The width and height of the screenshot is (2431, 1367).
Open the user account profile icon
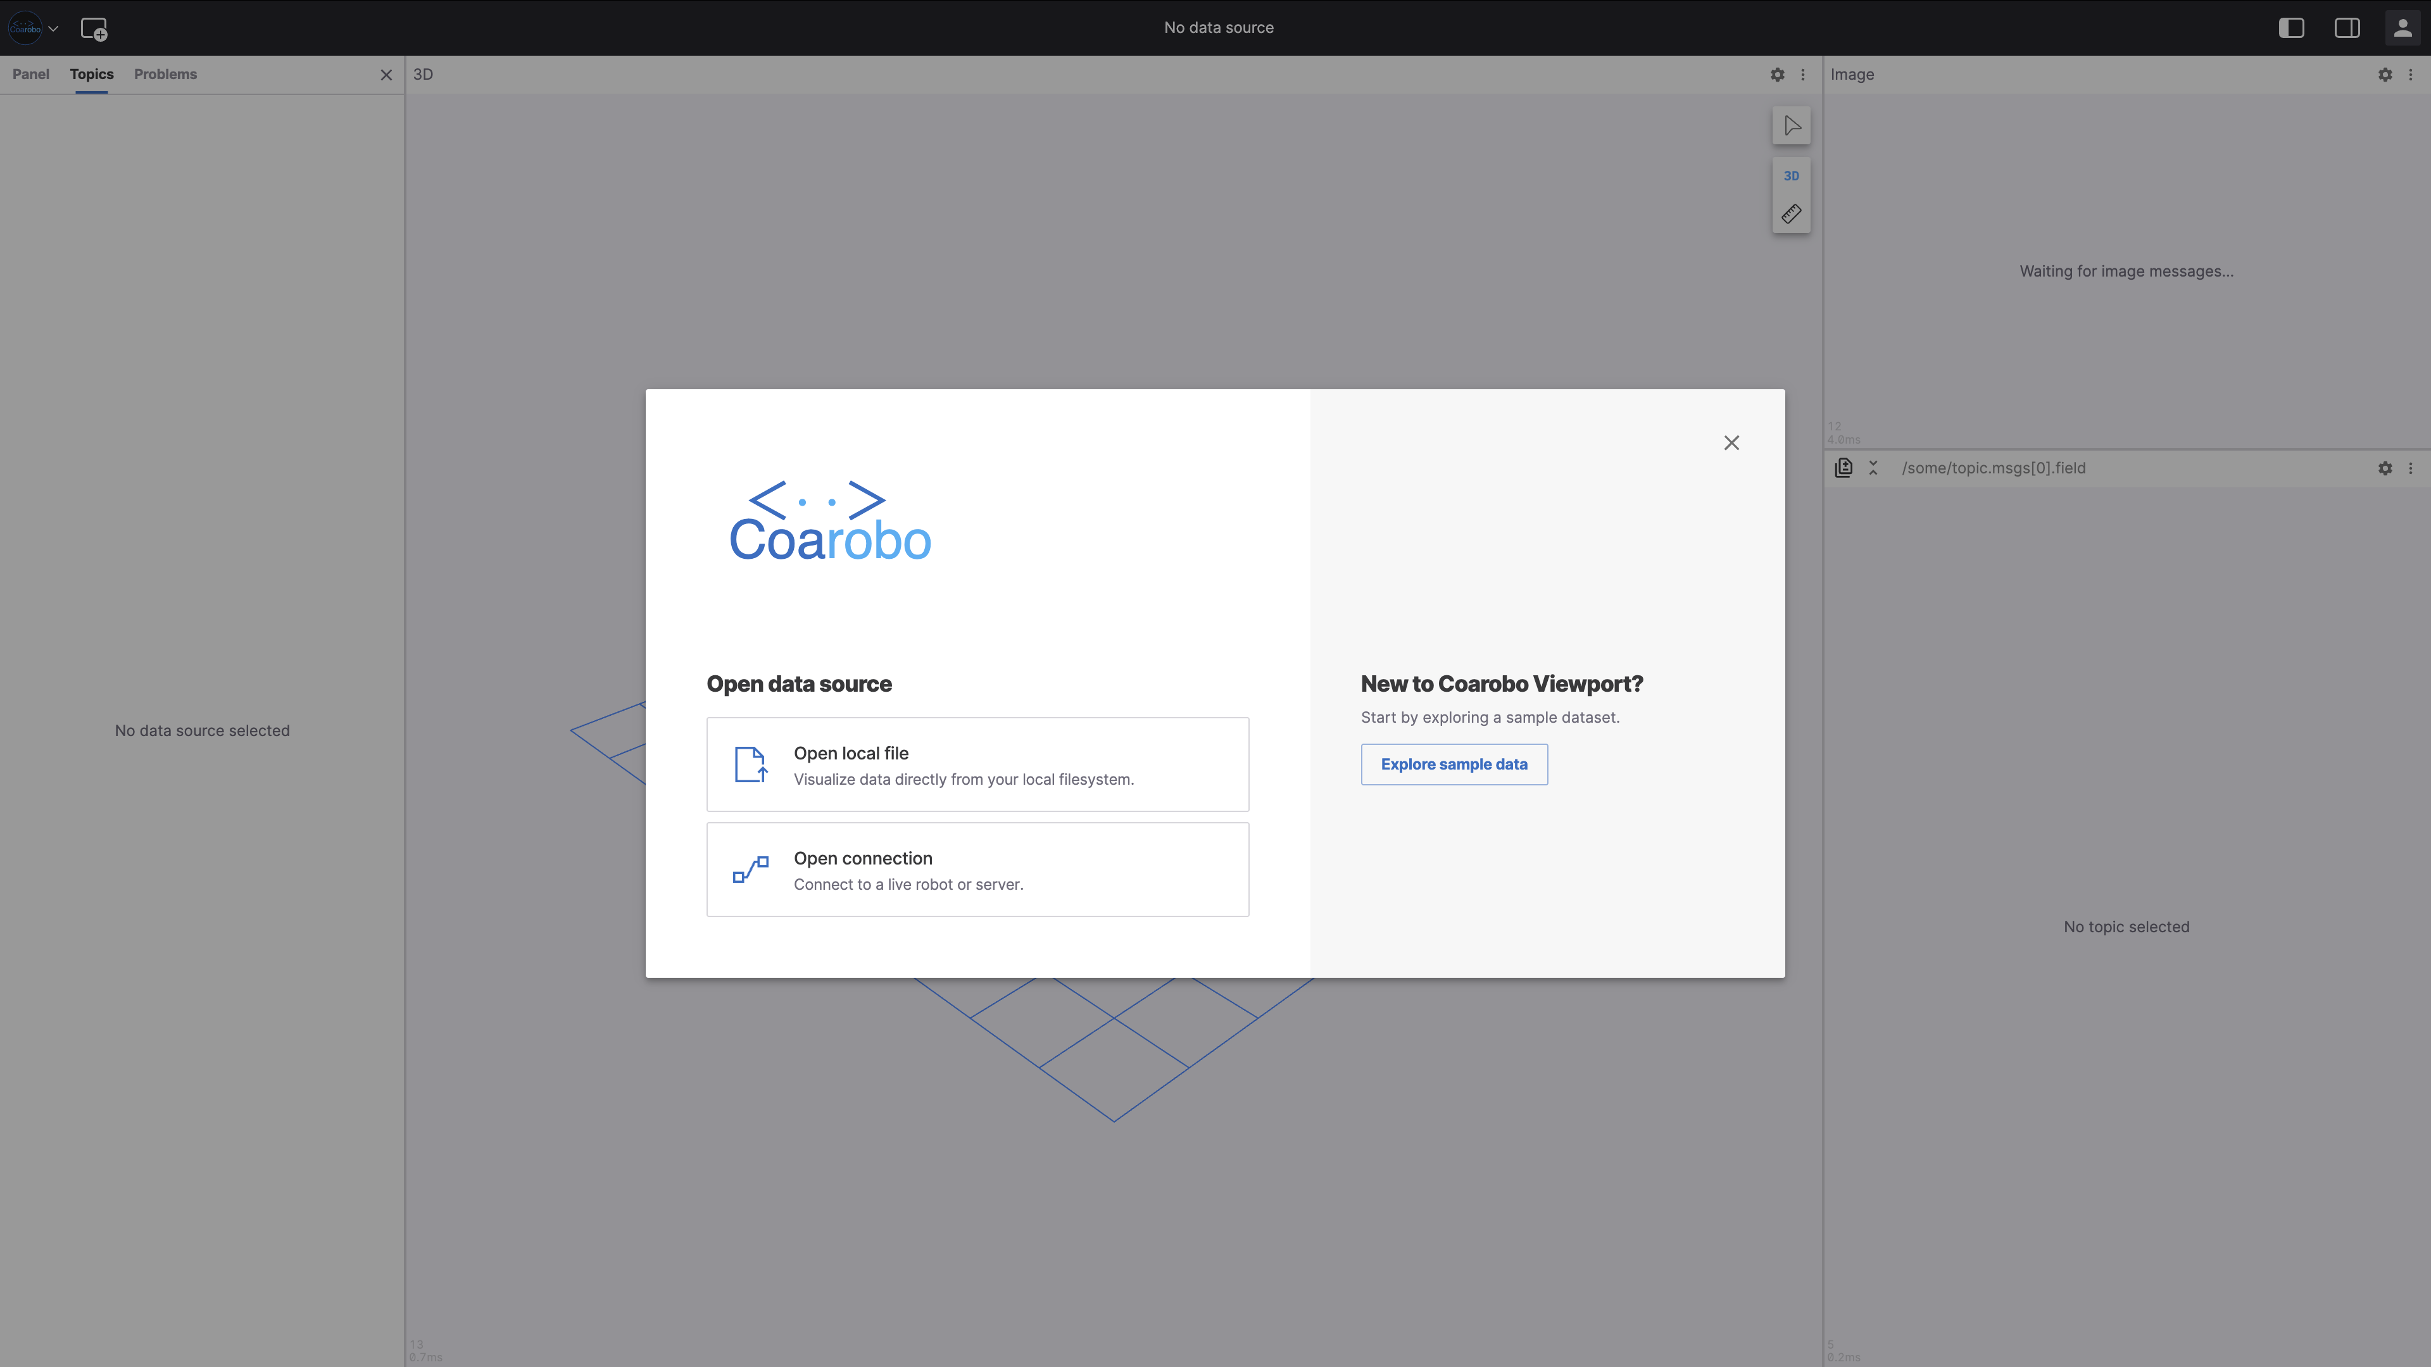coord(2402,27)
